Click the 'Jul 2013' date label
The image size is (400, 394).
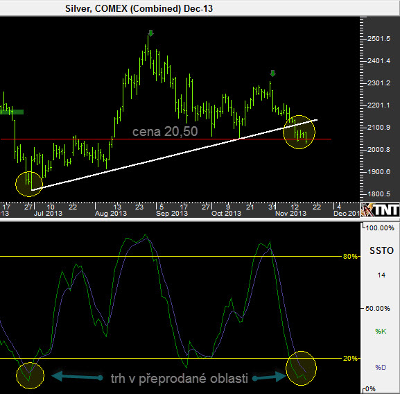pyautogui.click(x=49, y=214)
